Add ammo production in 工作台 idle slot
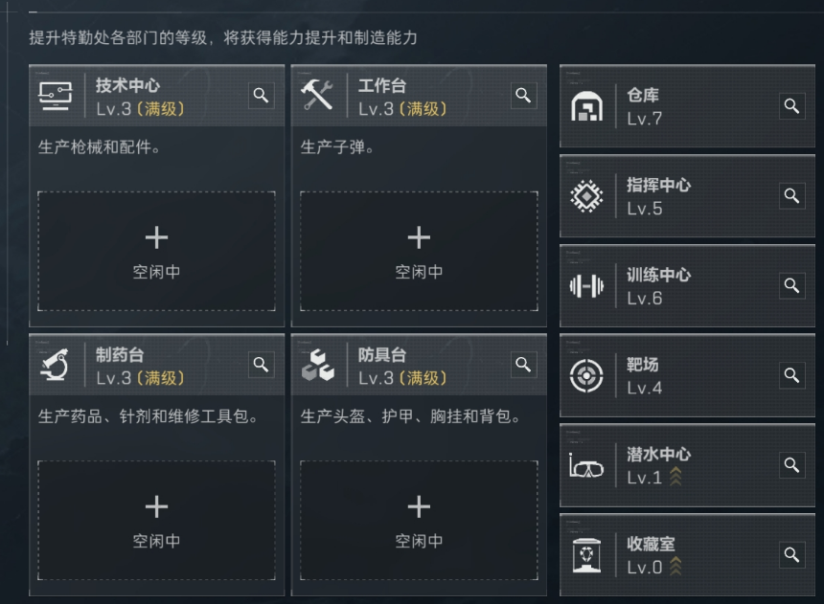 coord(419,251)
